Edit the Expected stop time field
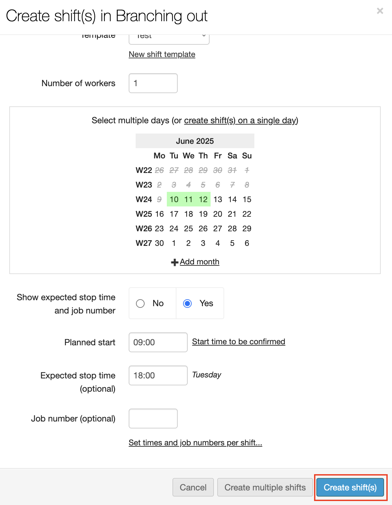Viewport: 392px width, 505px height. (x=158, y=375)
